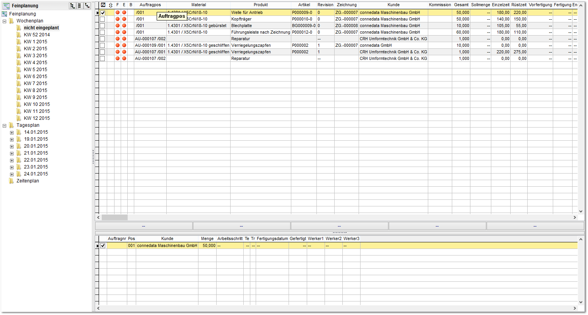
Task: Check the last Reparatur row checkbox
Action: 102,58
